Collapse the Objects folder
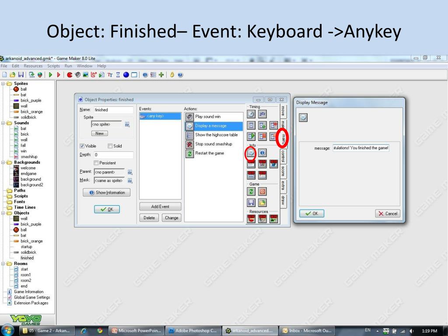Screen dimensions: 448x336 point(3,213)
